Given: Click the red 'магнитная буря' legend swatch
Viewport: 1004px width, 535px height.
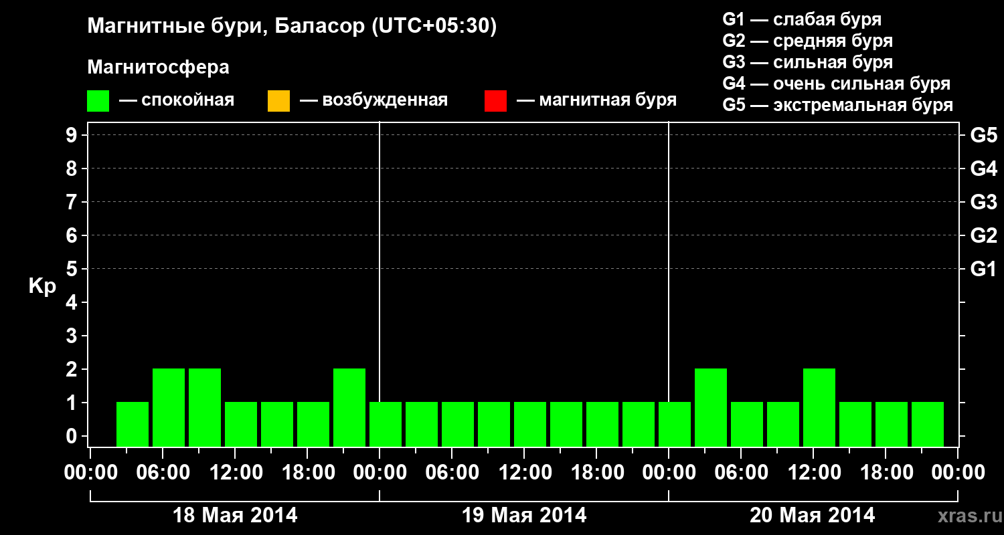Looking at the screenshot, I should [495, 101].
